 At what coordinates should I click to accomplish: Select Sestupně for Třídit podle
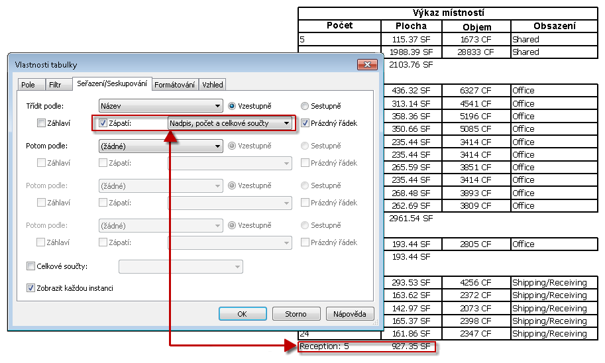pyautogui.click(x=305, y=106)
